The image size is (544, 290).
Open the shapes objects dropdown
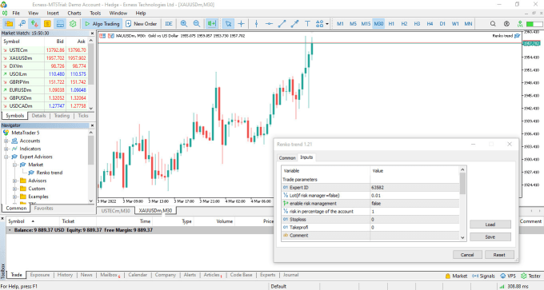click(x=322, y=23)
